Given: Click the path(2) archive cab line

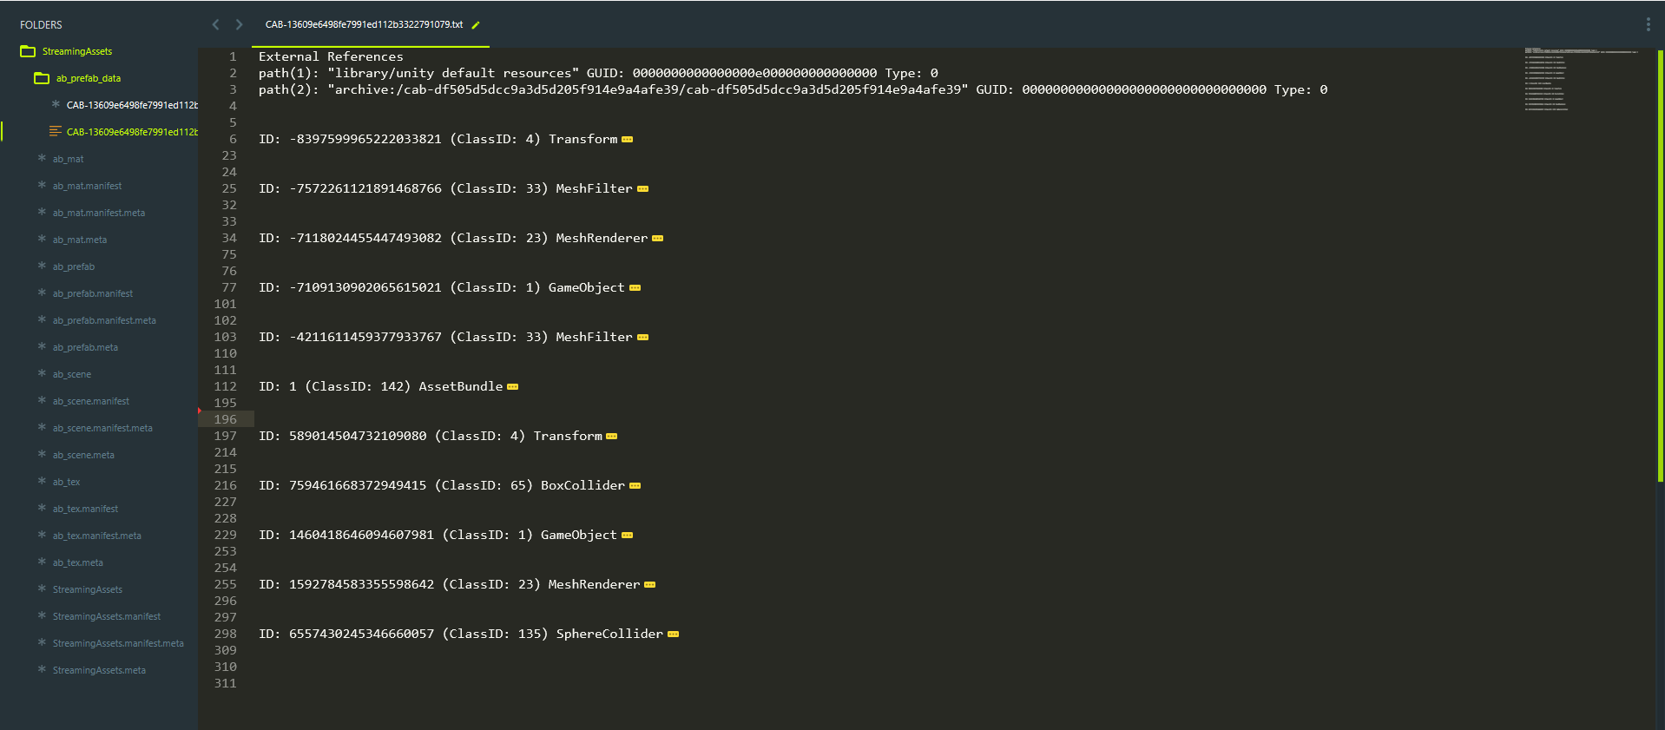Looking at the screenshot, I should (793, 89).
